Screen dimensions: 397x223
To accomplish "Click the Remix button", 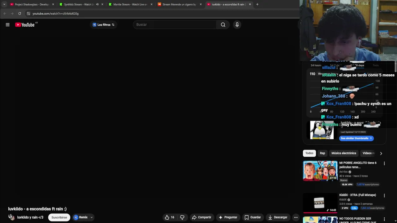I will tap(81, 217).
